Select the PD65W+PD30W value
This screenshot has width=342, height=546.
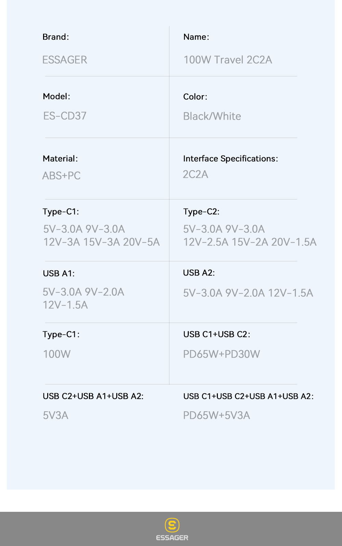pos(221,354)
